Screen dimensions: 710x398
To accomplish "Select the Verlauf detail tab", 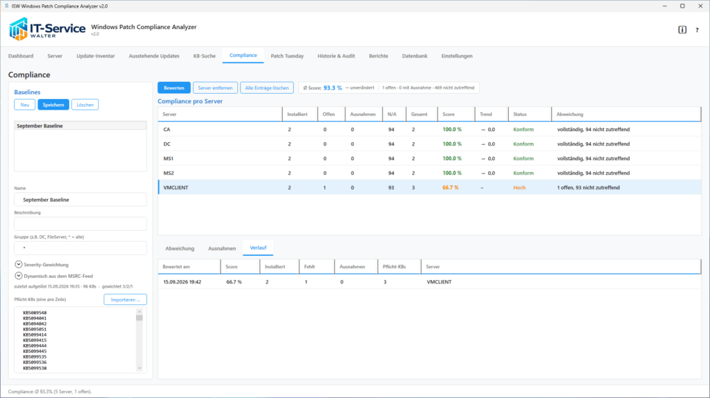I will pos(258,248).
